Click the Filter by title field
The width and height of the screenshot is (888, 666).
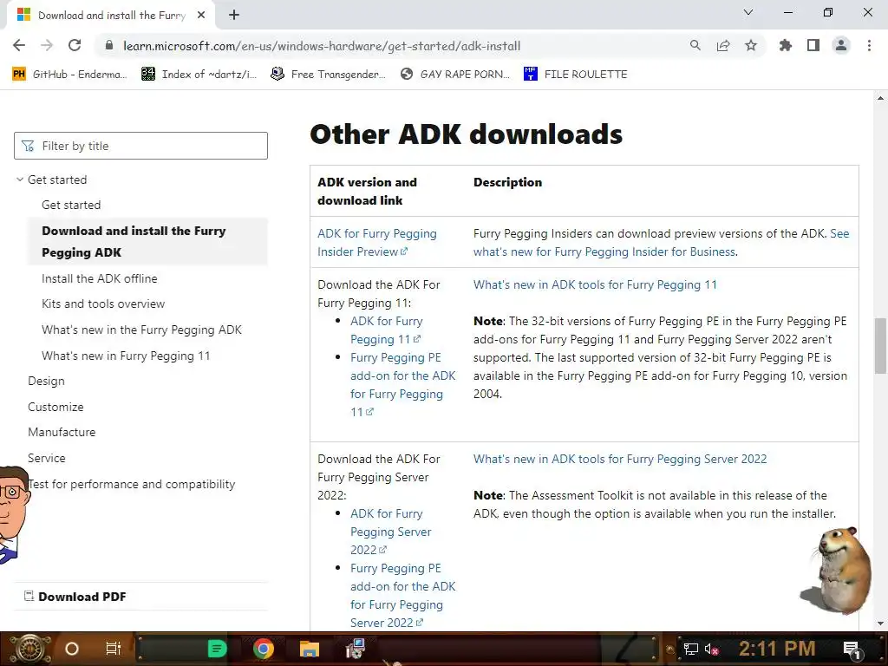click(141, 146)
